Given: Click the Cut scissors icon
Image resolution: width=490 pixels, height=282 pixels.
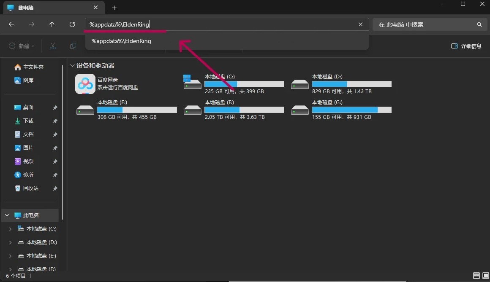Looking at the screenshot, I should 53,46.
